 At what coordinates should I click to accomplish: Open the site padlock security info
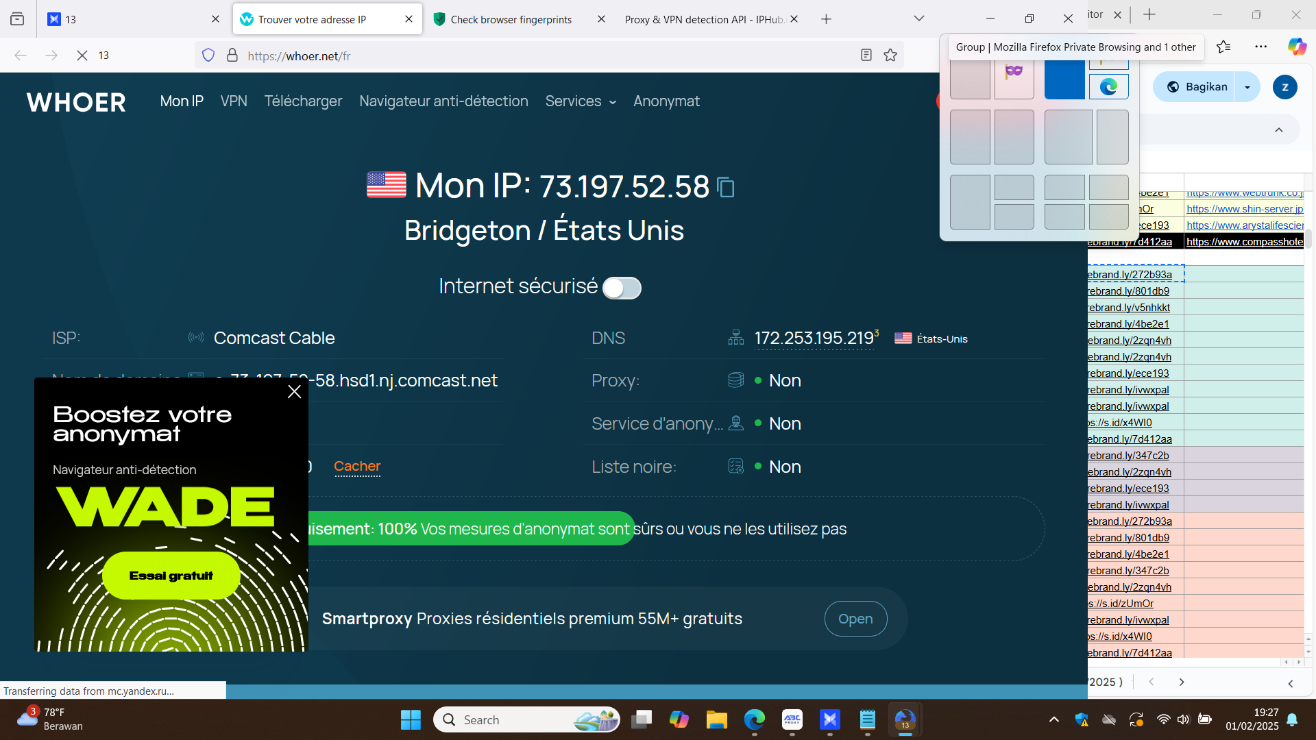tap(232, 56)
